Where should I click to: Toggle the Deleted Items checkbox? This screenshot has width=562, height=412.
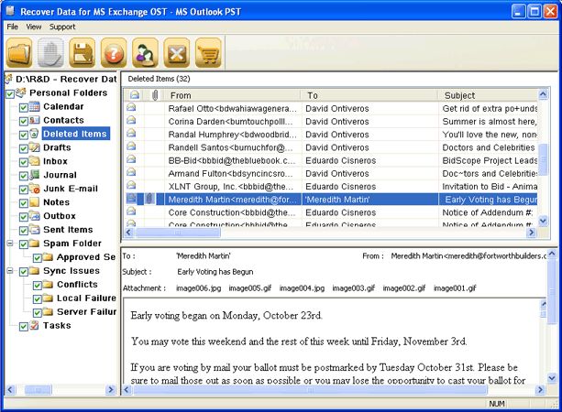(x=24, y=135)
